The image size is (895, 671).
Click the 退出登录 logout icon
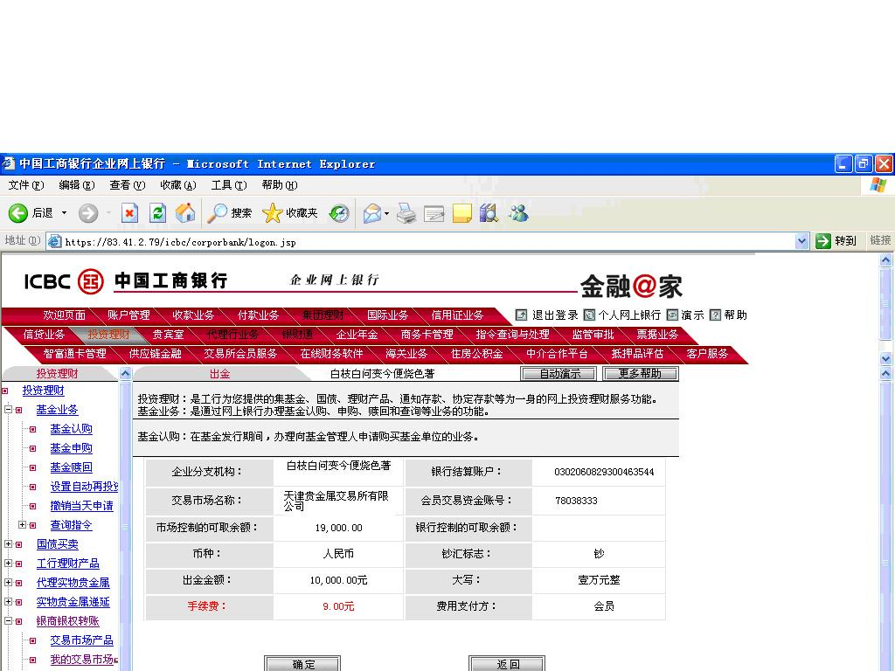pos(521,315)
